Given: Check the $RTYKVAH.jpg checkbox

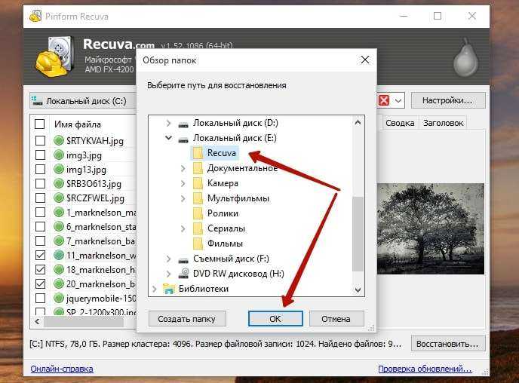Looking at the screenshot, I should pyautogui.click(x=41, y=140).
